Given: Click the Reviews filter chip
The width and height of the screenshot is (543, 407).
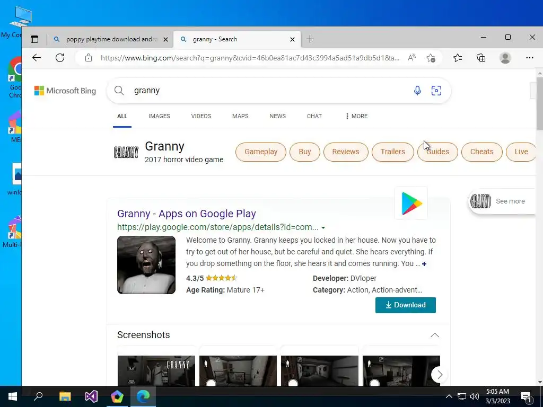Looking at the screenshot, I should coord(346,152).
